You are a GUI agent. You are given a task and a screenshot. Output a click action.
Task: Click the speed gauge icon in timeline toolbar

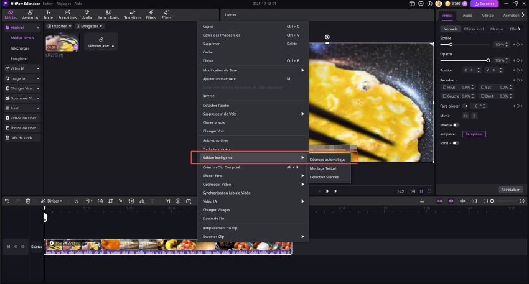(x=100, y=201)
